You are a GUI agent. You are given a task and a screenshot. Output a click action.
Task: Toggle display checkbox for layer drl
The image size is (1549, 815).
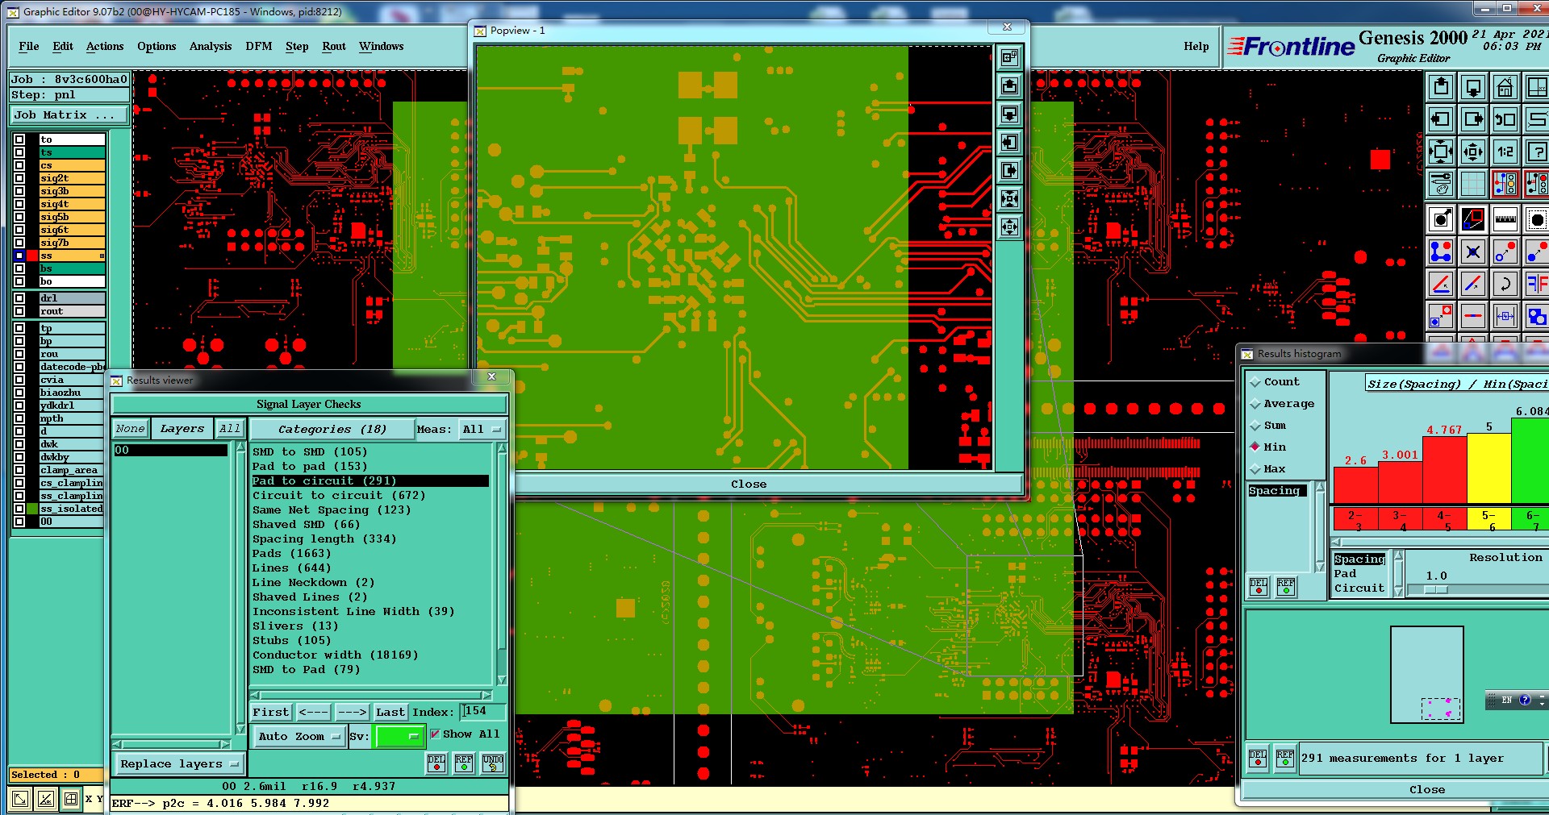tap(19, 298)
